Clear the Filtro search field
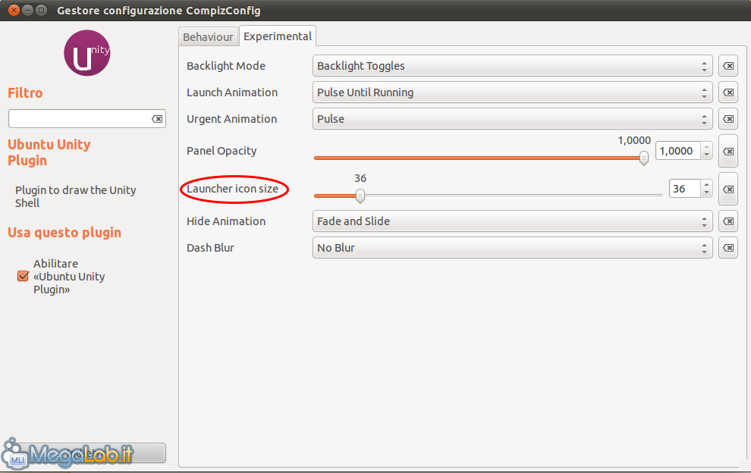Viewport: 751px width, 473px height. [x=157, y=119]
